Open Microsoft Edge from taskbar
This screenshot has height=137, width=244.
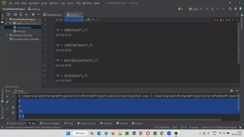tap(99, 133)
